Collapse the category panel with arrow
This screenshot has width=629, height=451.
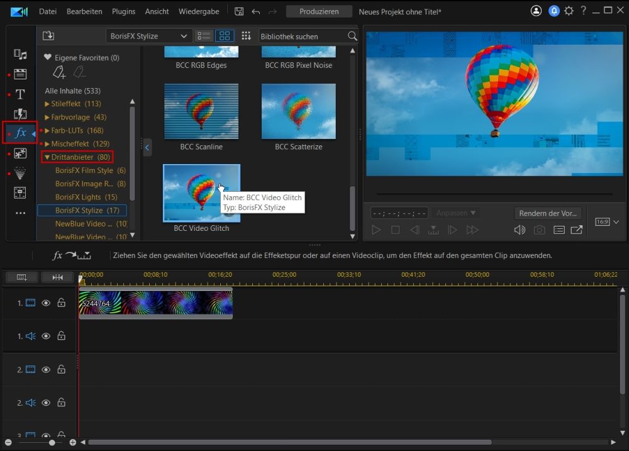pos(147,147)
